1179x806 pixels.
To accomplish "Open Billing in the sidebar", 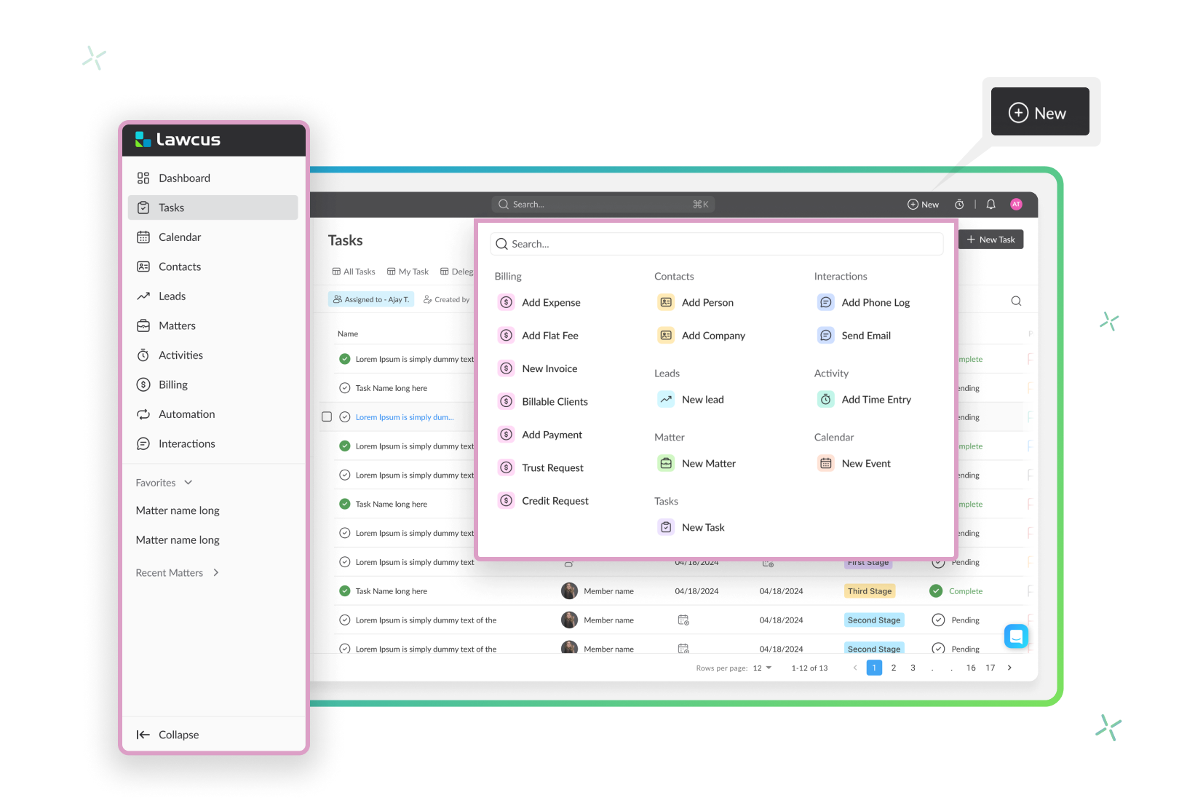I will pos(173,384).
